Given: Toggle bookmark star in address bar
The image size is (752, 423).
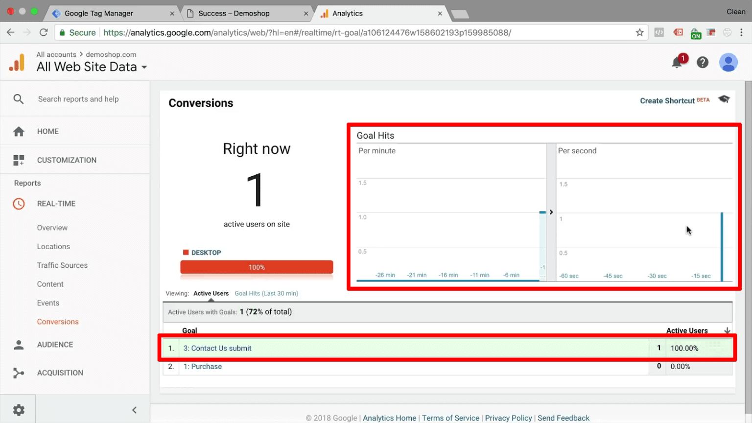Looking at the screenshot, I should click(639, 32).
